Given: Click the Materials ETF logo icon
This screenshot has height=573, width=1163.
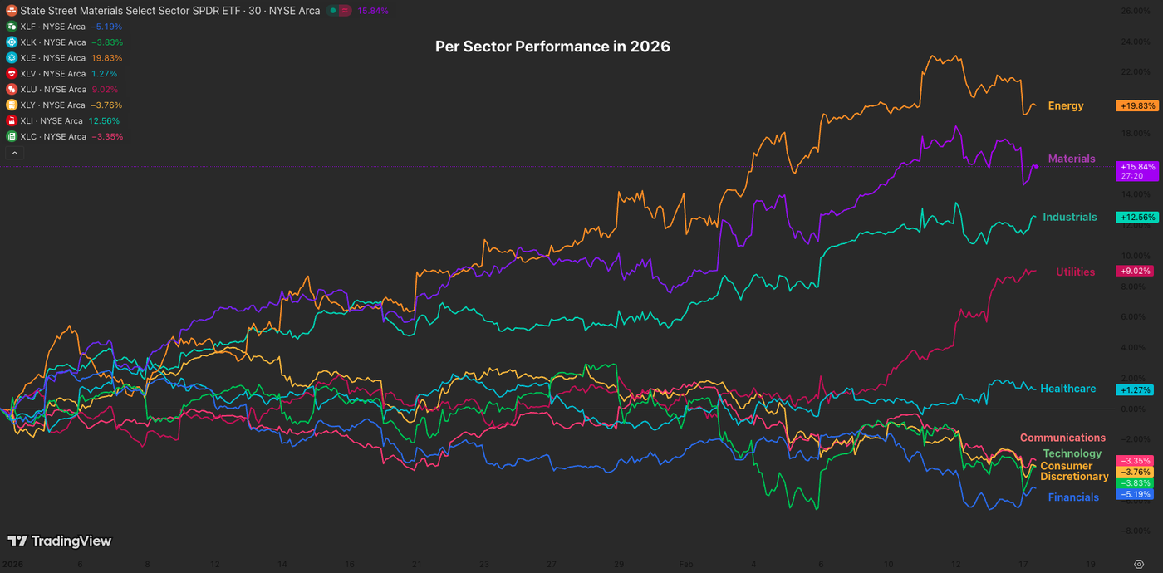Looking at the screenshot, I should (x=12, y=11).
